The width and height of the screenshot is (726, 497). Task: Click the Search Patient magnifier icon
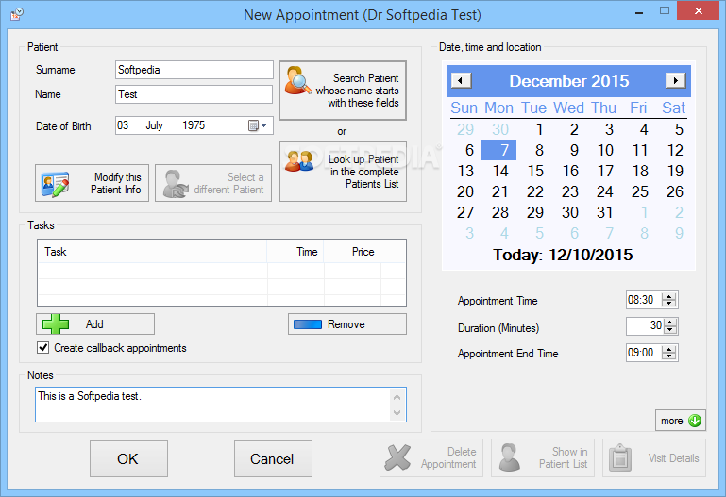pos(298,80)
